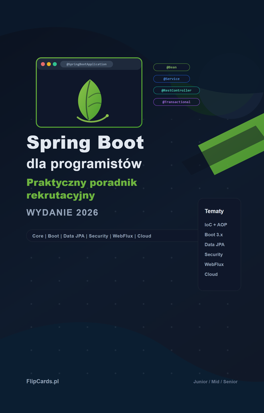Click the 'Junior / Mid / Senior' label

click(x=215, y=382)
